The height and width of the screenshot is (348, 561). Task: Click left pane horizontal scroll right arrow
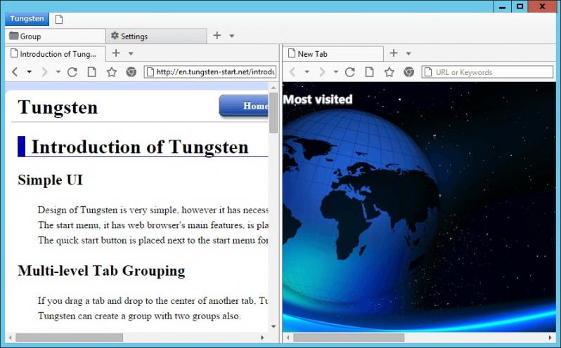(x=262, y=337)
